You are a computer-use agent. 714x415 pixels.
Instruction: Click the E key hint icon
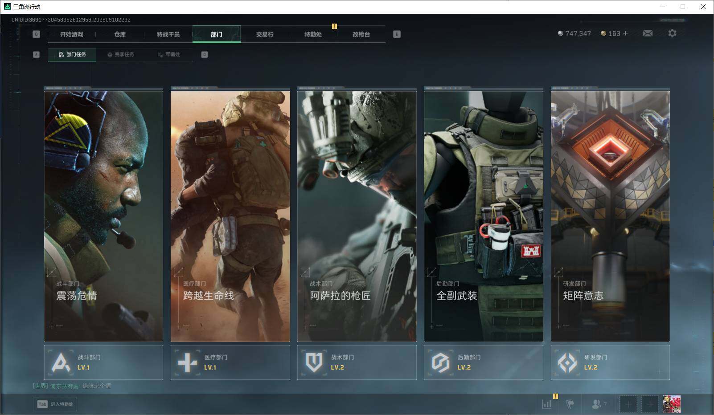[397, 34]
